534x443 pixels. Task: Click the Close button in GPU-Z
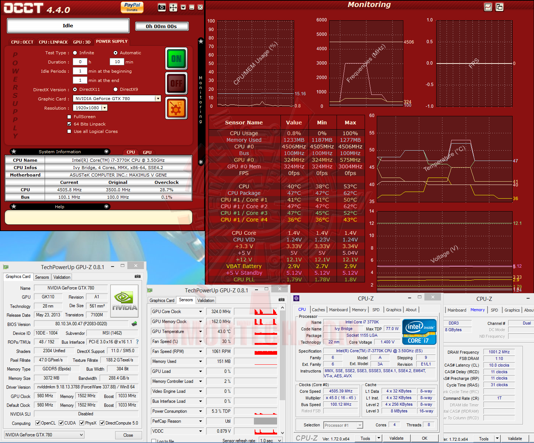tap(128, 435)
